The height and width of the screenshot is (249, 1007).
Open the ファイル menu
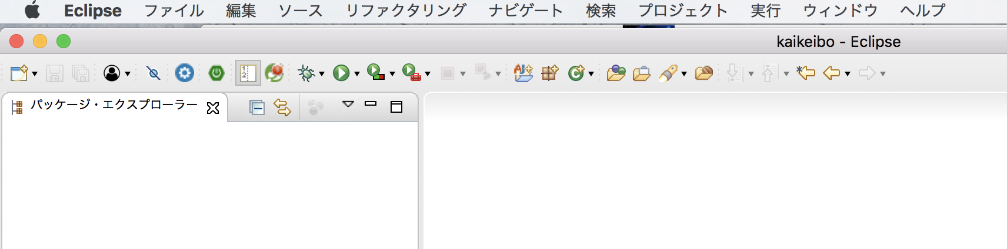pos(174,11)
